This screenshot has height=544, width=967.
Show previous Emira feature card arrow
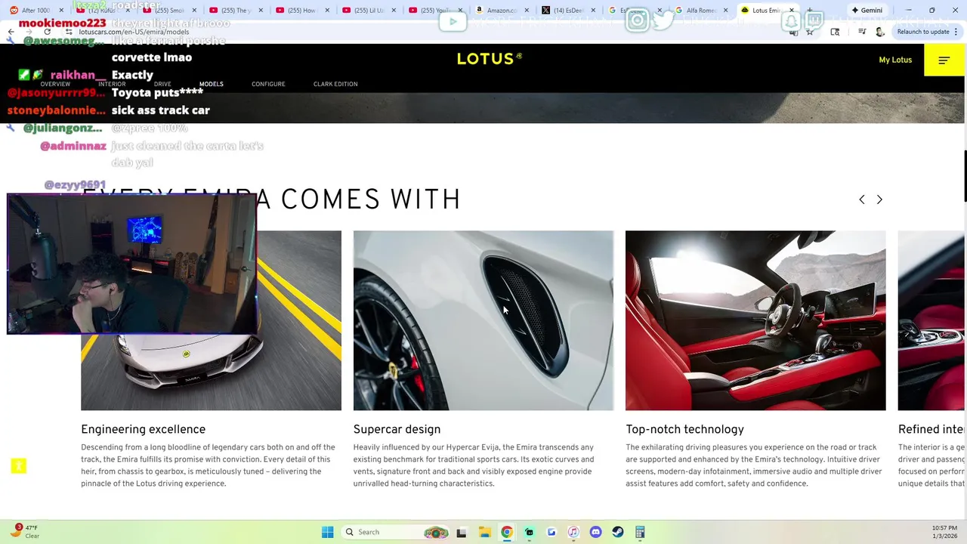tap(861, 199)
